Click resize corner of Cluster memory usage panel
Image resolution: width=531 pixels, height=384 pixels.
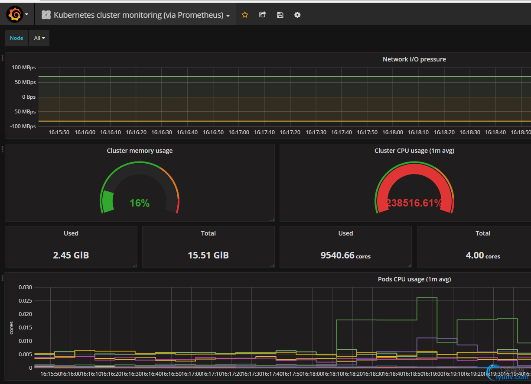click(x=272, y=219)
